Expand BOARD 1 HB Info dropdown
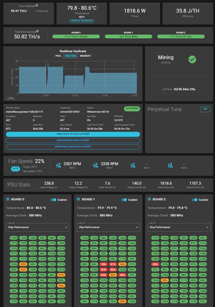 108,227
